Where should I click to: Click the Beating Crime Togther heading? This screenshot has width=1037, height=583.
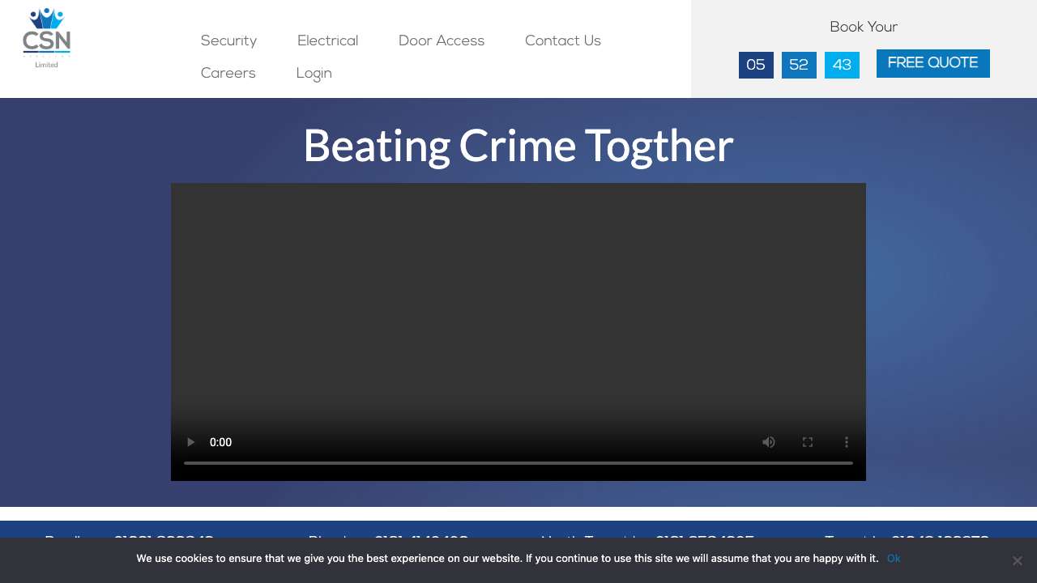(x=518, y=146)
